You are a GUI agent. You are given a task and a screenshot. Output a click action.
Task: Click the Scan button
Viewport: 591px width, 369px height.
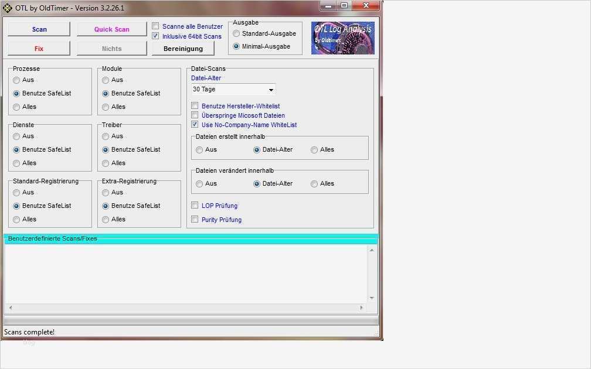pos(39,28)
